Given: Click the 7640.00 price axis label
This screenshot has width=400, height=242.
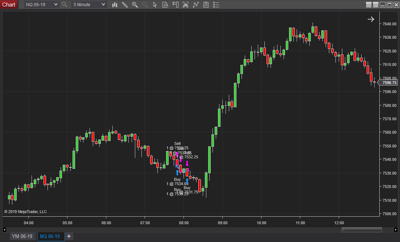Looking at the screenshot, I should point(389,24).
